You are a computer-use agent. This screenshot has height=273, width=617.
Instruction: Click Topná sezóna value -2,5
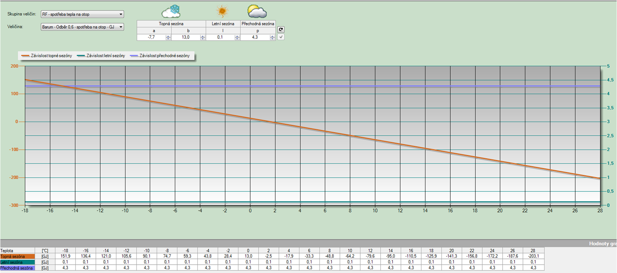pos(269,256)
